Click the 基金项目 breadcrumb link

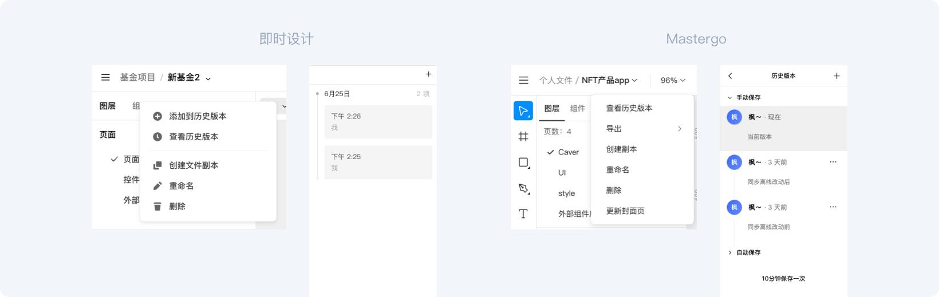click(x=137, y=77)
